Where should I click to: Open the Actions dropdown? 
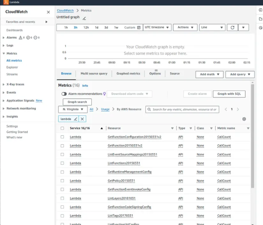[185, 27]
